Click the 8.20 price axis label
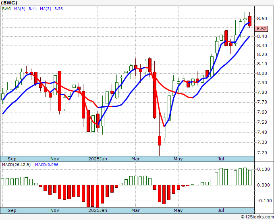The height and width of the screenshot is (220, 274). 262,55
